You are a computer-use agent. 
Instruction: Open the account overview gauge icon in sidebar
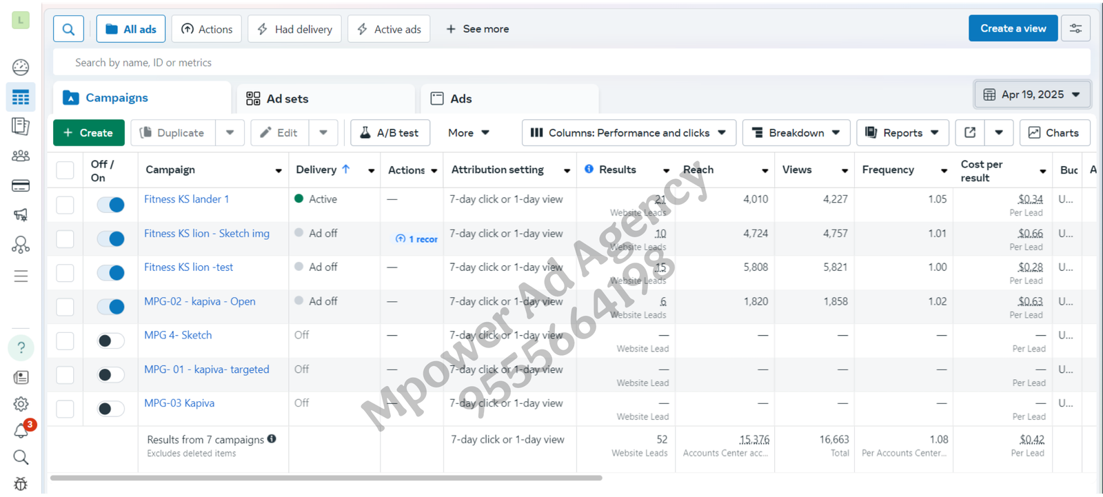pyautogui.click(x=21, y=67)
